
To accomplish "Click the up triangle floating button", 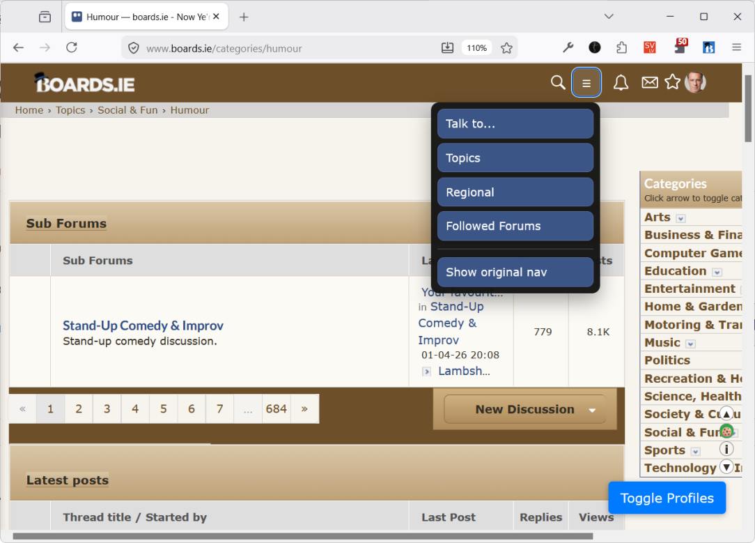I will [x=726, y=414].
